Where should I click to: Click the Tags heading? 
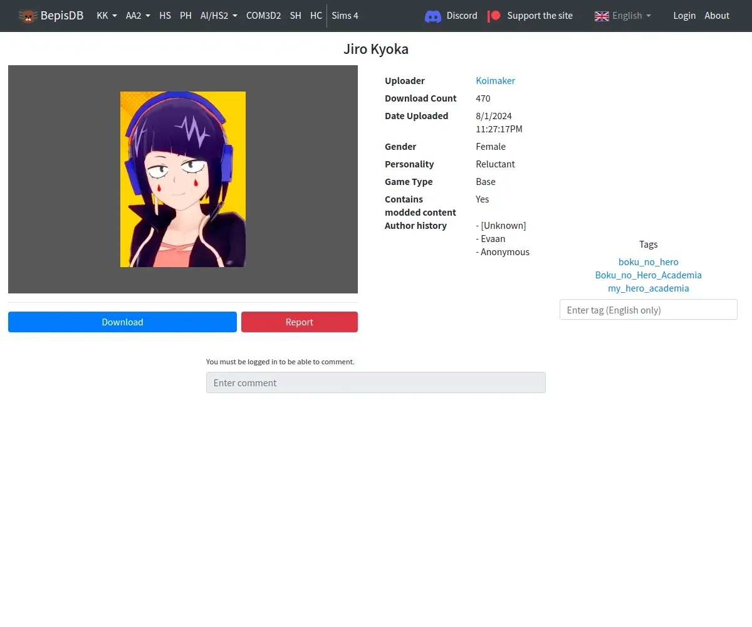click(x=649, y=245)
